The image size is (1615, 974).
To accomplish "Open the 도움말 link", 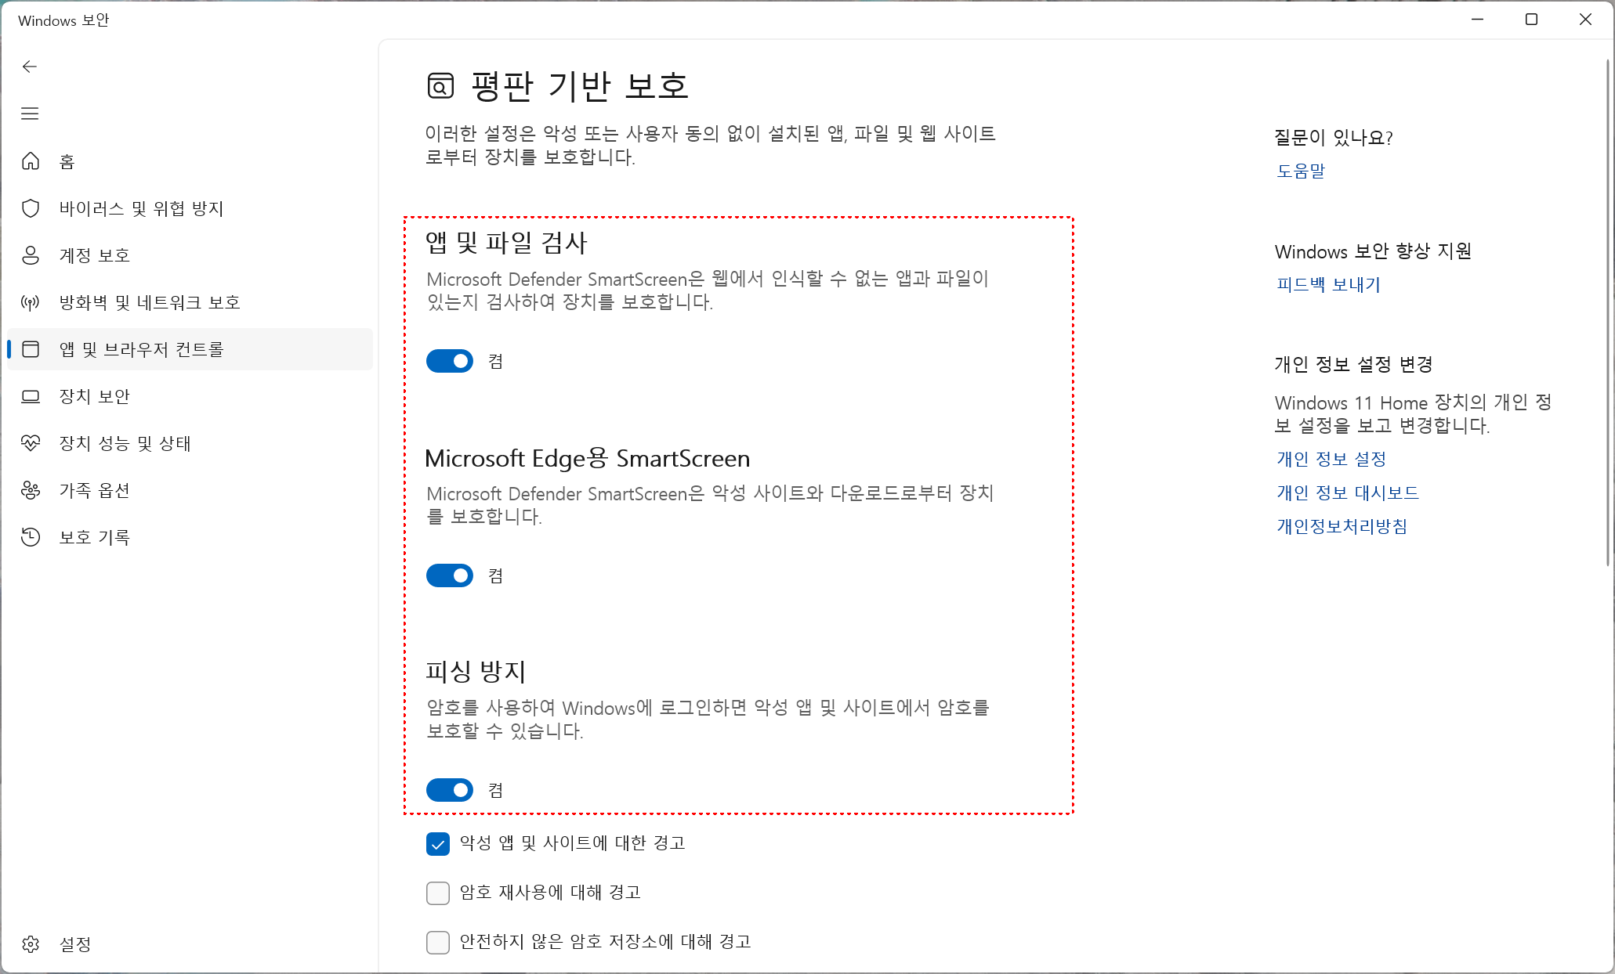I will click(1300, 171).
